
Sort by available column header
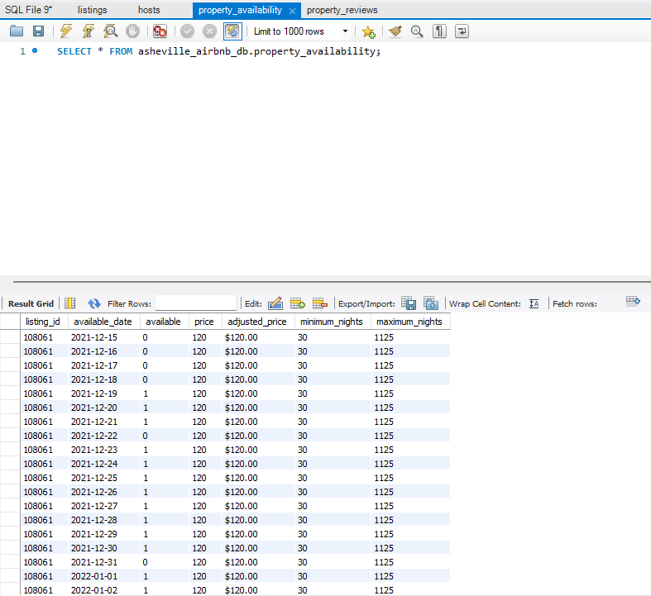[163, 322]
